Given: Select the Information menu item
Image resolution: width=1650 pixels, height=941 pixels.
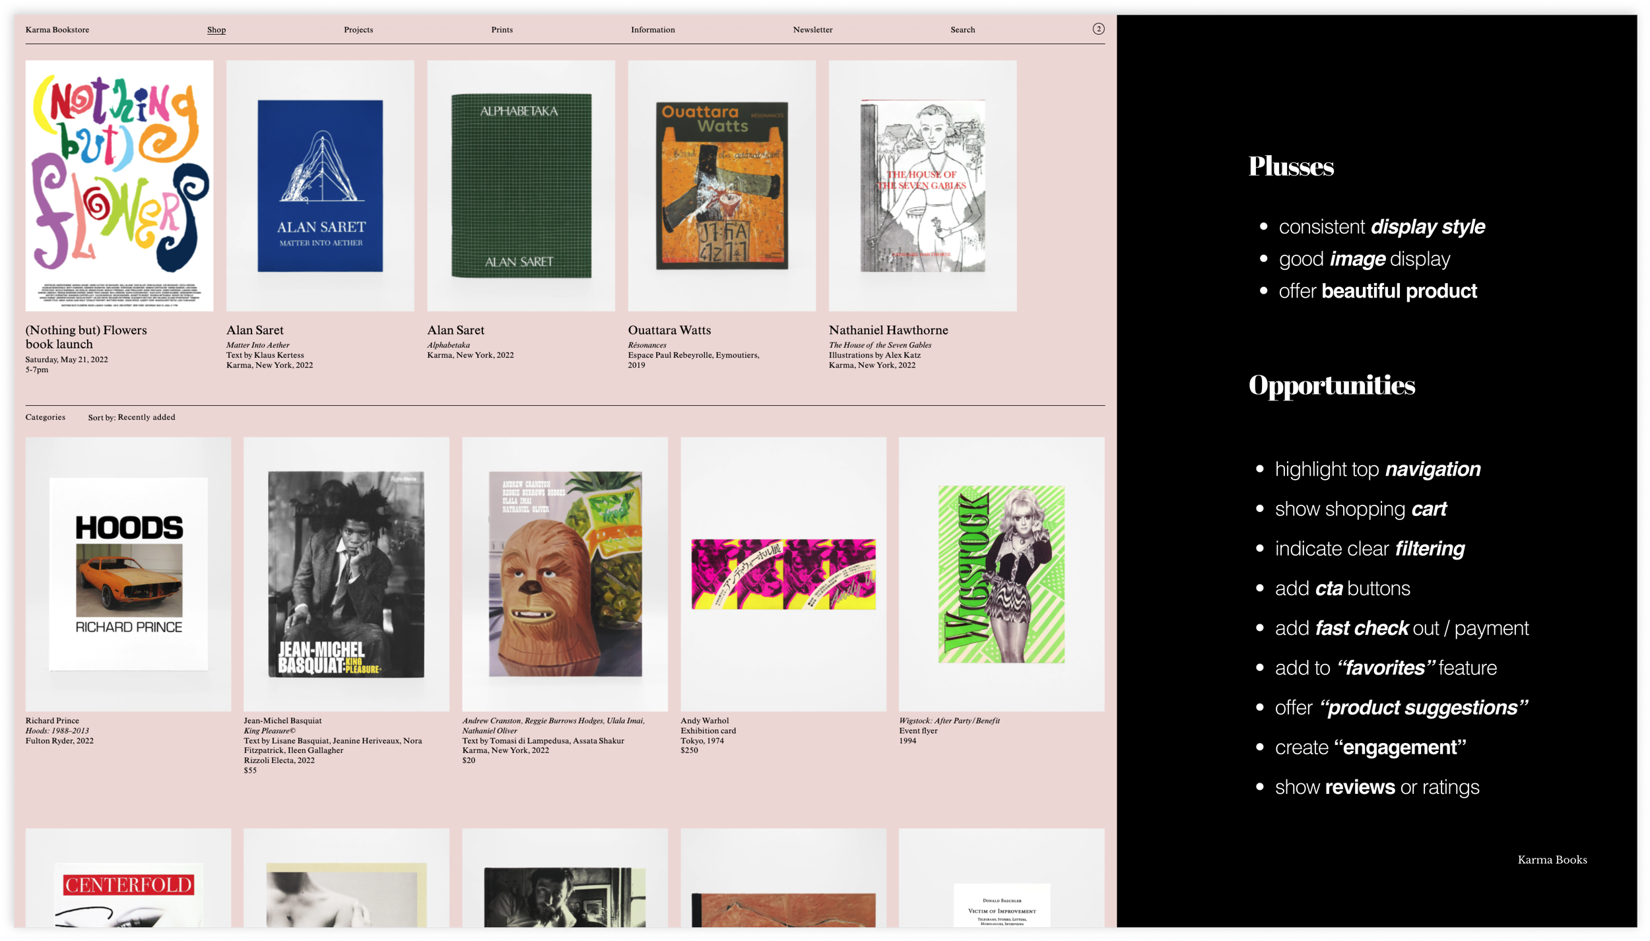Looking at the screenshot, I should coord(653,30).
